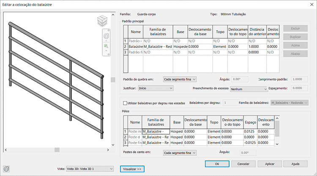Open the Padrão de quebra em dropdown

180,79
